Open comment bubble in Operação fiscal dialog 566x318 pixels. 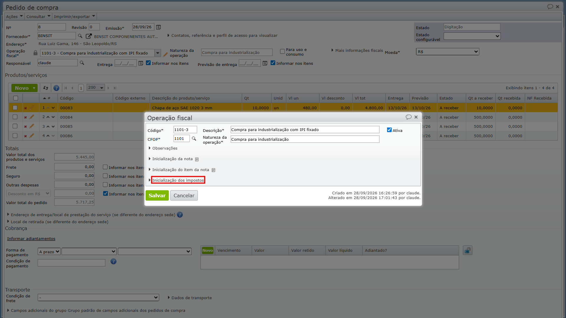[x=408, y=117]
